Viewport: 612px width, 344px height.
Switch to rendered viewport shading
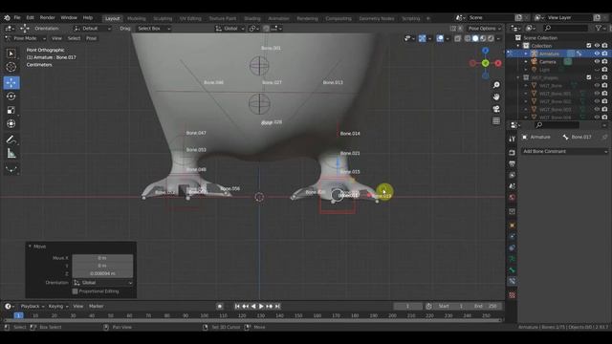pos(491,38)
